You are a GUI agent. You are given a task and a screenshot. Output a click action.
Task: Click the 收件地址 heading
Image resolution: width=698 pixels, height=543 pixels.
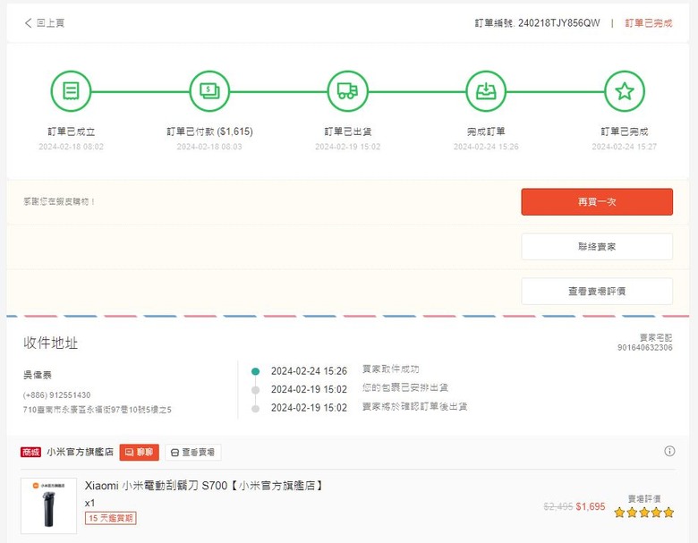51,344
